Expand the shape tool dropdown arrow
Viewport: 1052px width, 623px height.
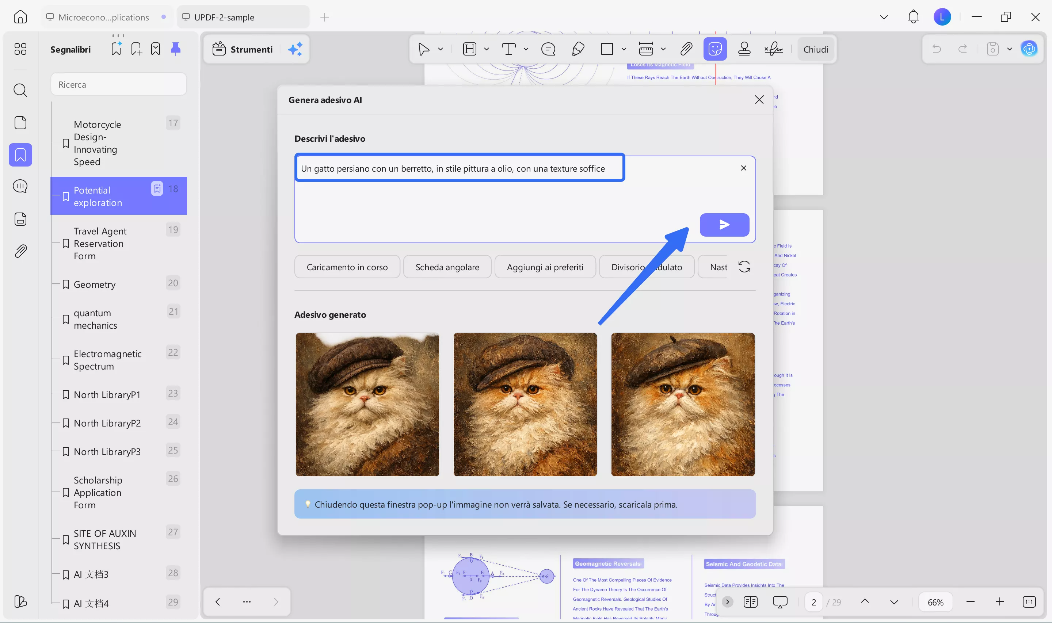[624, 49]
